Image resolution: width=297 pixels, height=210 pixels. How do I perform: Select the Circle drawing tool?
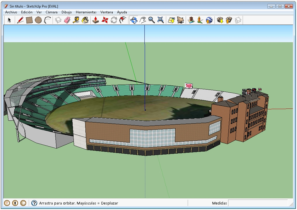[x=38, y=20]
